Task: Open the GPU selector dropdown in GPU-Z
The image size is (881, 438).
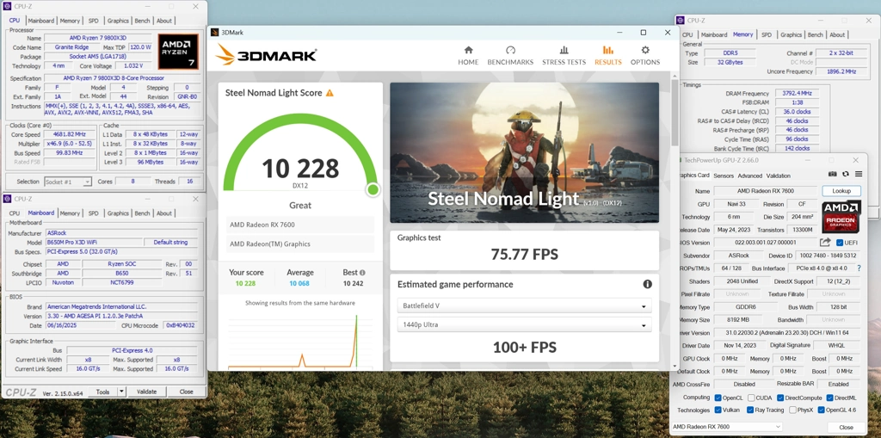Action: tap(727, 427)
